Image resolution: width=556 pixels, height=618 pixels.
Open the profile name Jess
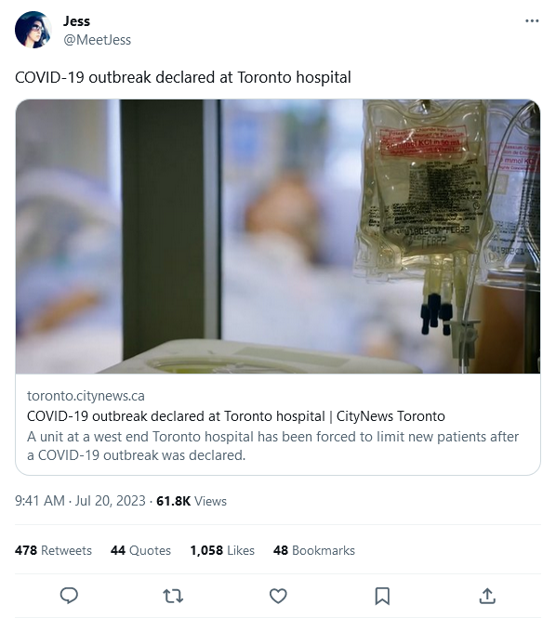point(76,20)
